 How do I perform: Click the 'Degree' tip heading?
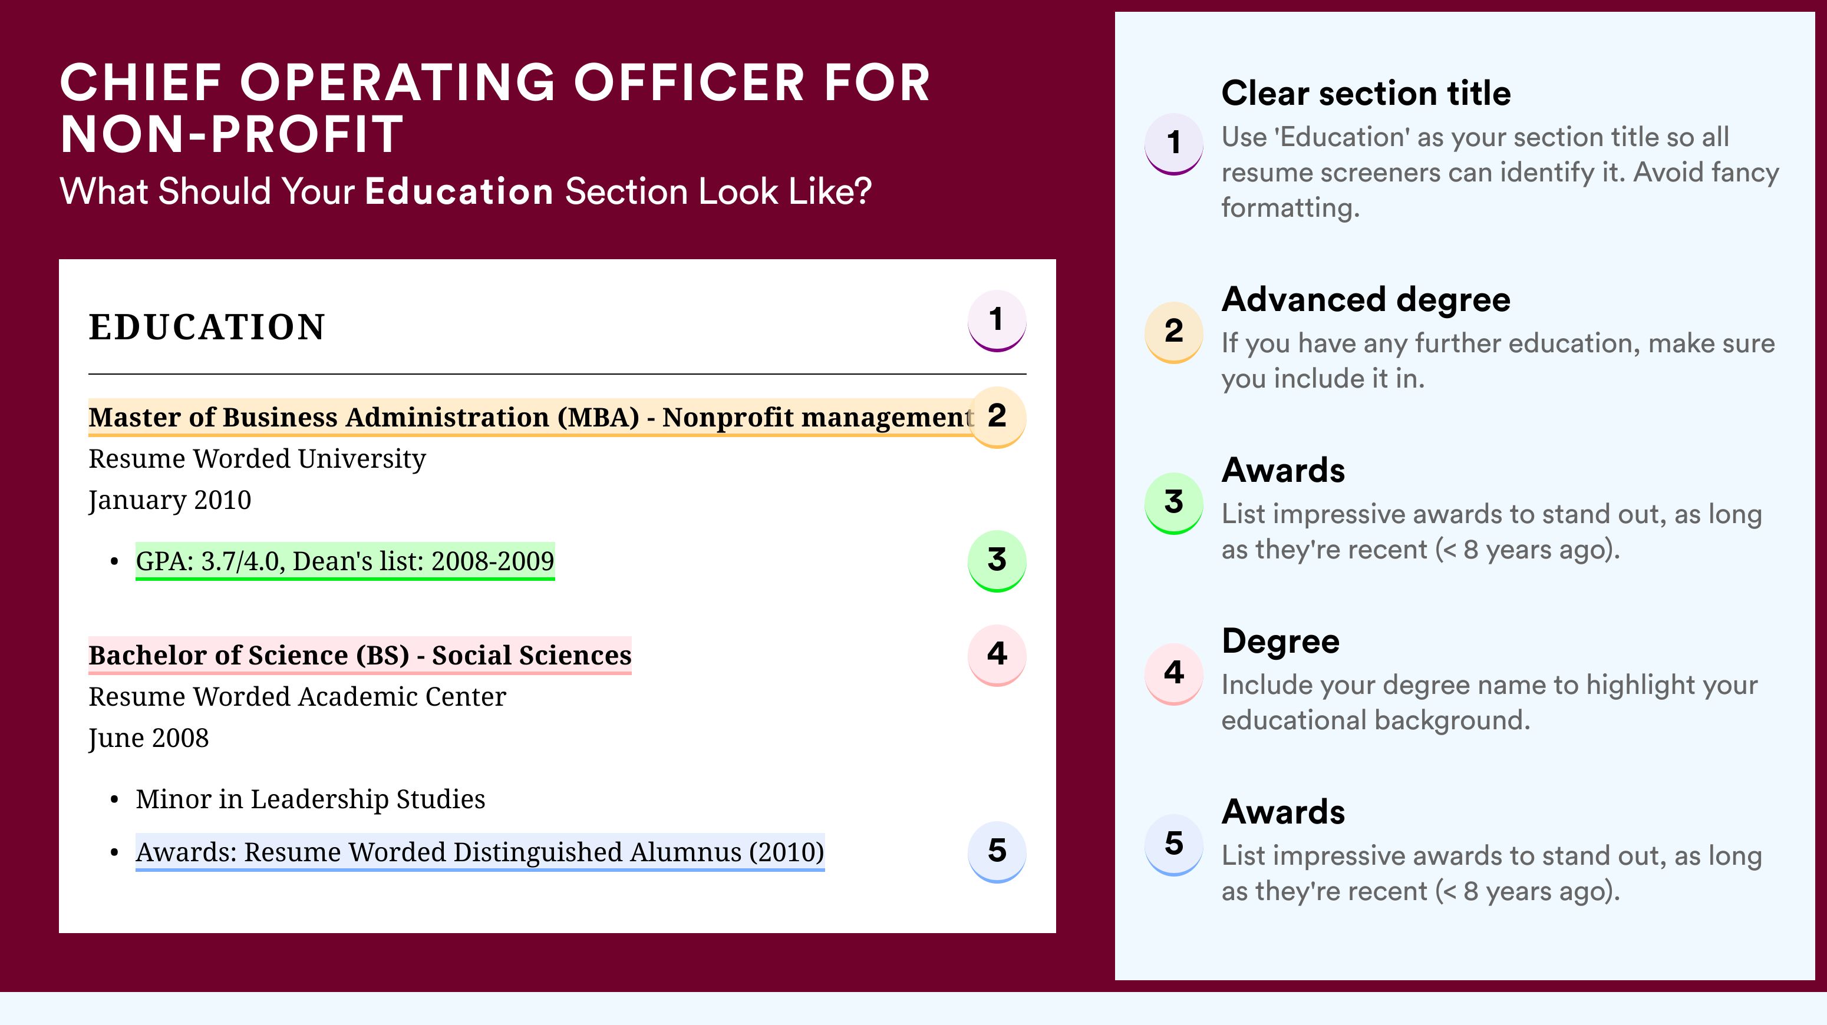[x=1280, y=641]
